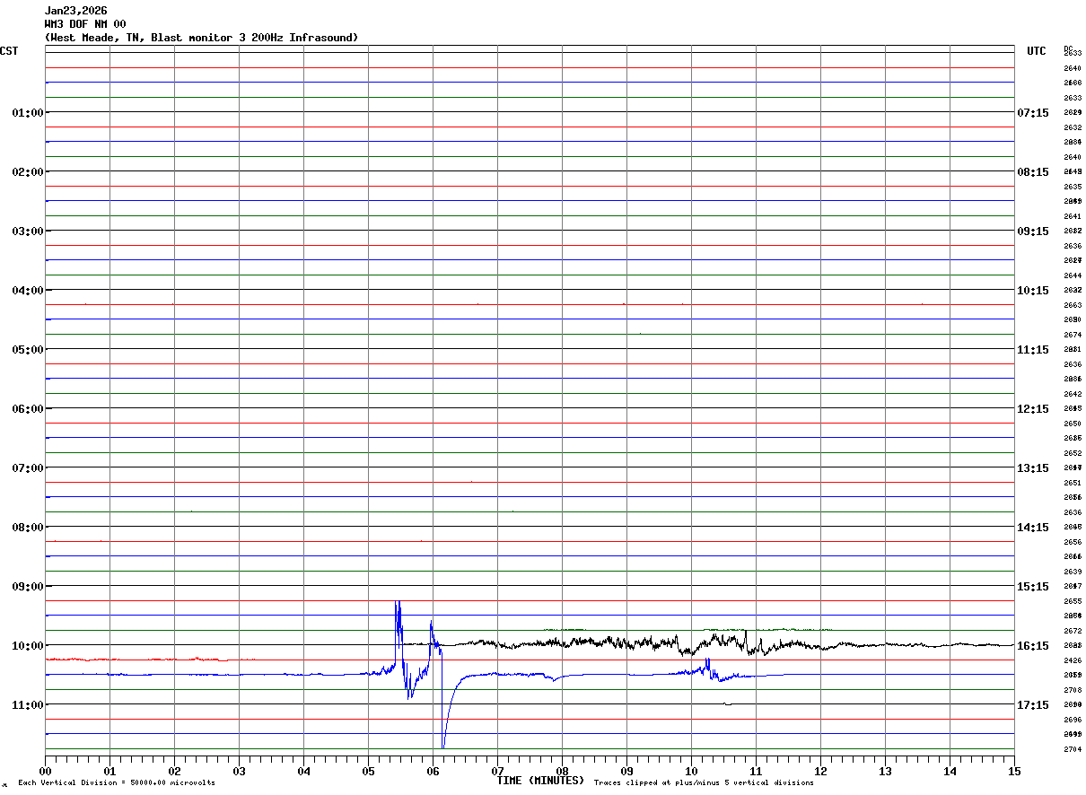Click minute 08 on the x-axis
Image resolution: width=1086 pixels, height=795 pixels.
tap(563, 771)
